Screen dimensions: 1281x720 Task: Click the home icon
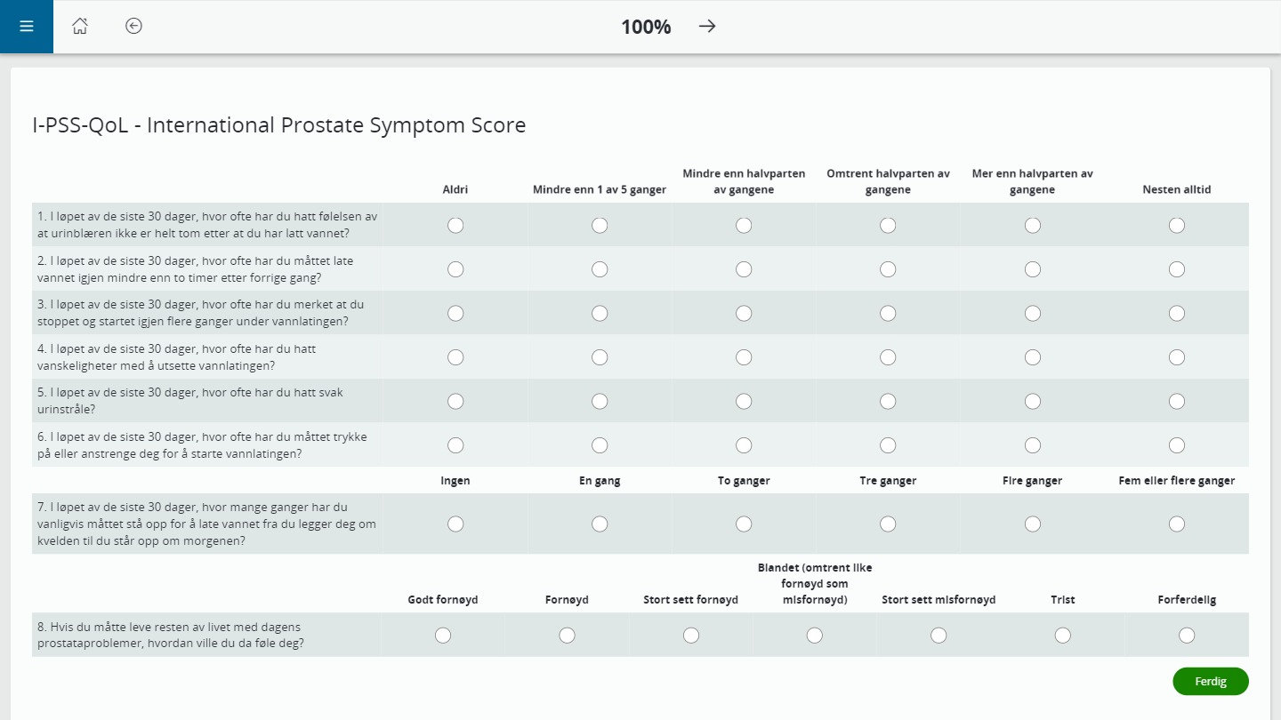pos(80,27)
